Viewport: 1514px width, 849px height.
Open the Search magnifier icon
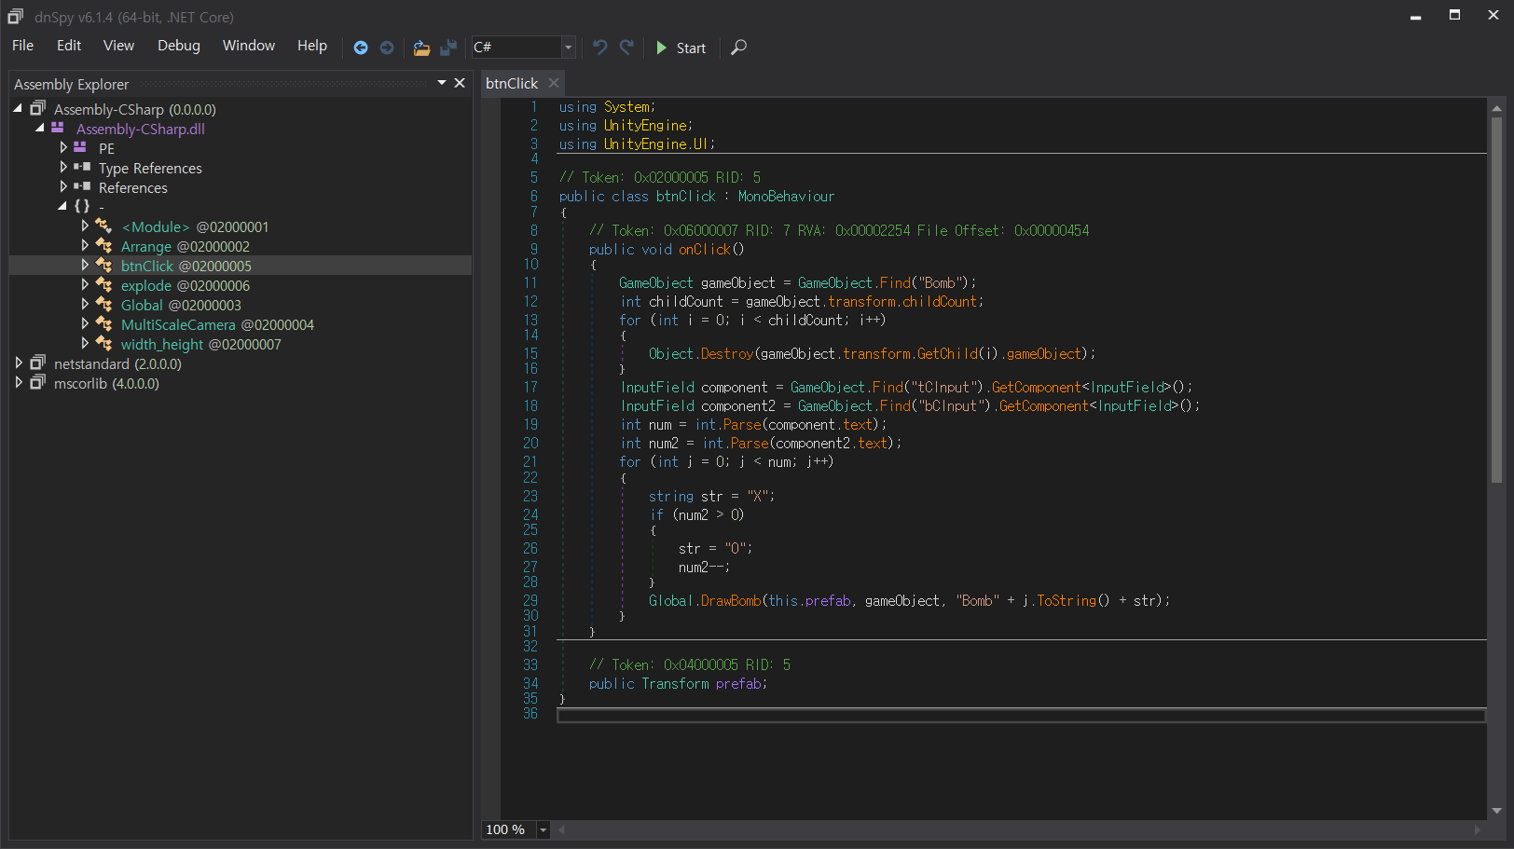coord(738,48)
